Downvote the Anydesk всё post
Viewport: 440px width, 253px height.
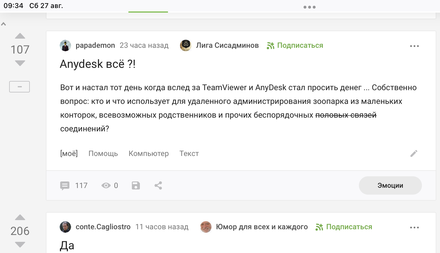point(20,63)
